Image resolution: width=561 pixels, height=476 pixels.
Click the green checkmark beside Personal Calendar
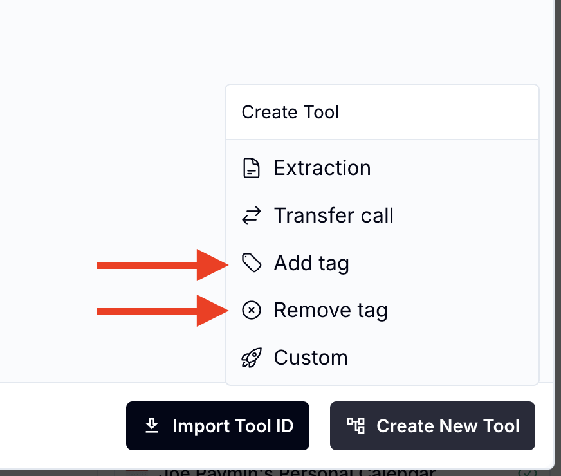(x=528, y=473)
